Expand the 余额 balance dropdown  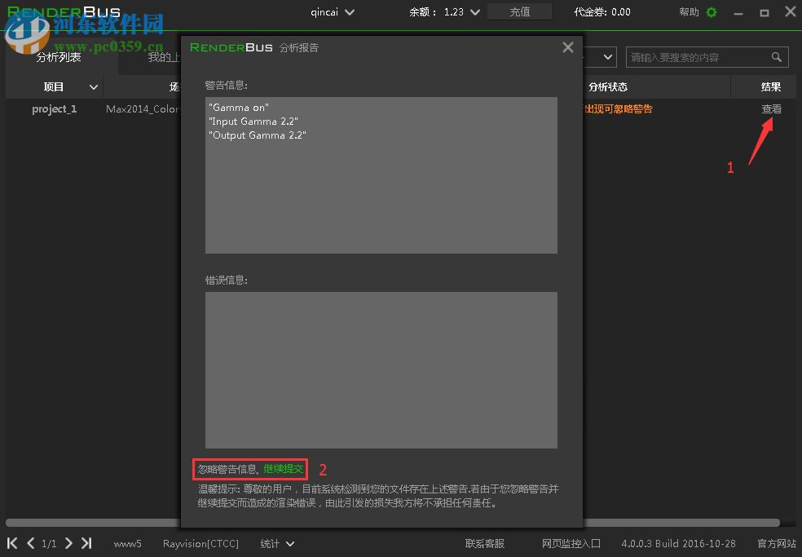coord(474,12)
